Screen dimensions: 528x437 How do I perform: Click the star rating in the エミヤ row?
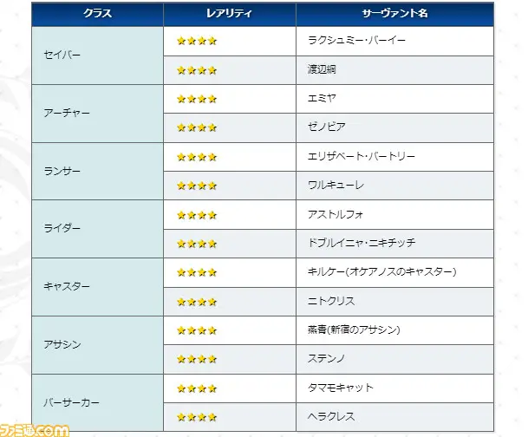(196, 99)
